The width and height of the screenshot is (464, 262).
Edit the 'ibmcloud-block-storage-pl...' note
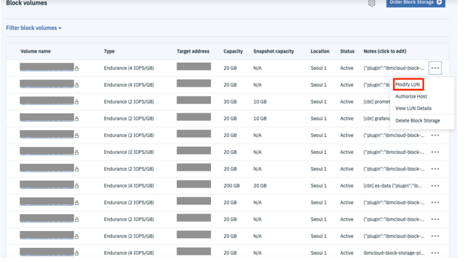coord(393,253)
